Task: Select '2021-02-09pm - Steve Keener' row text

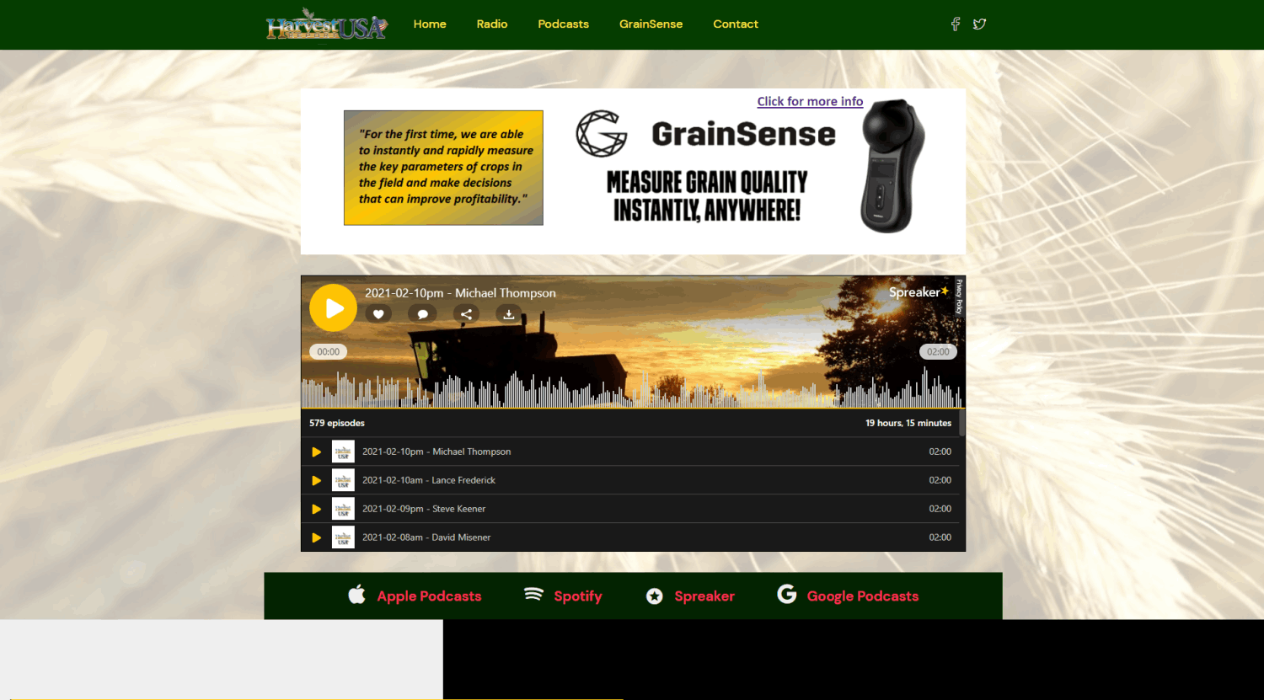Action: 424,509
